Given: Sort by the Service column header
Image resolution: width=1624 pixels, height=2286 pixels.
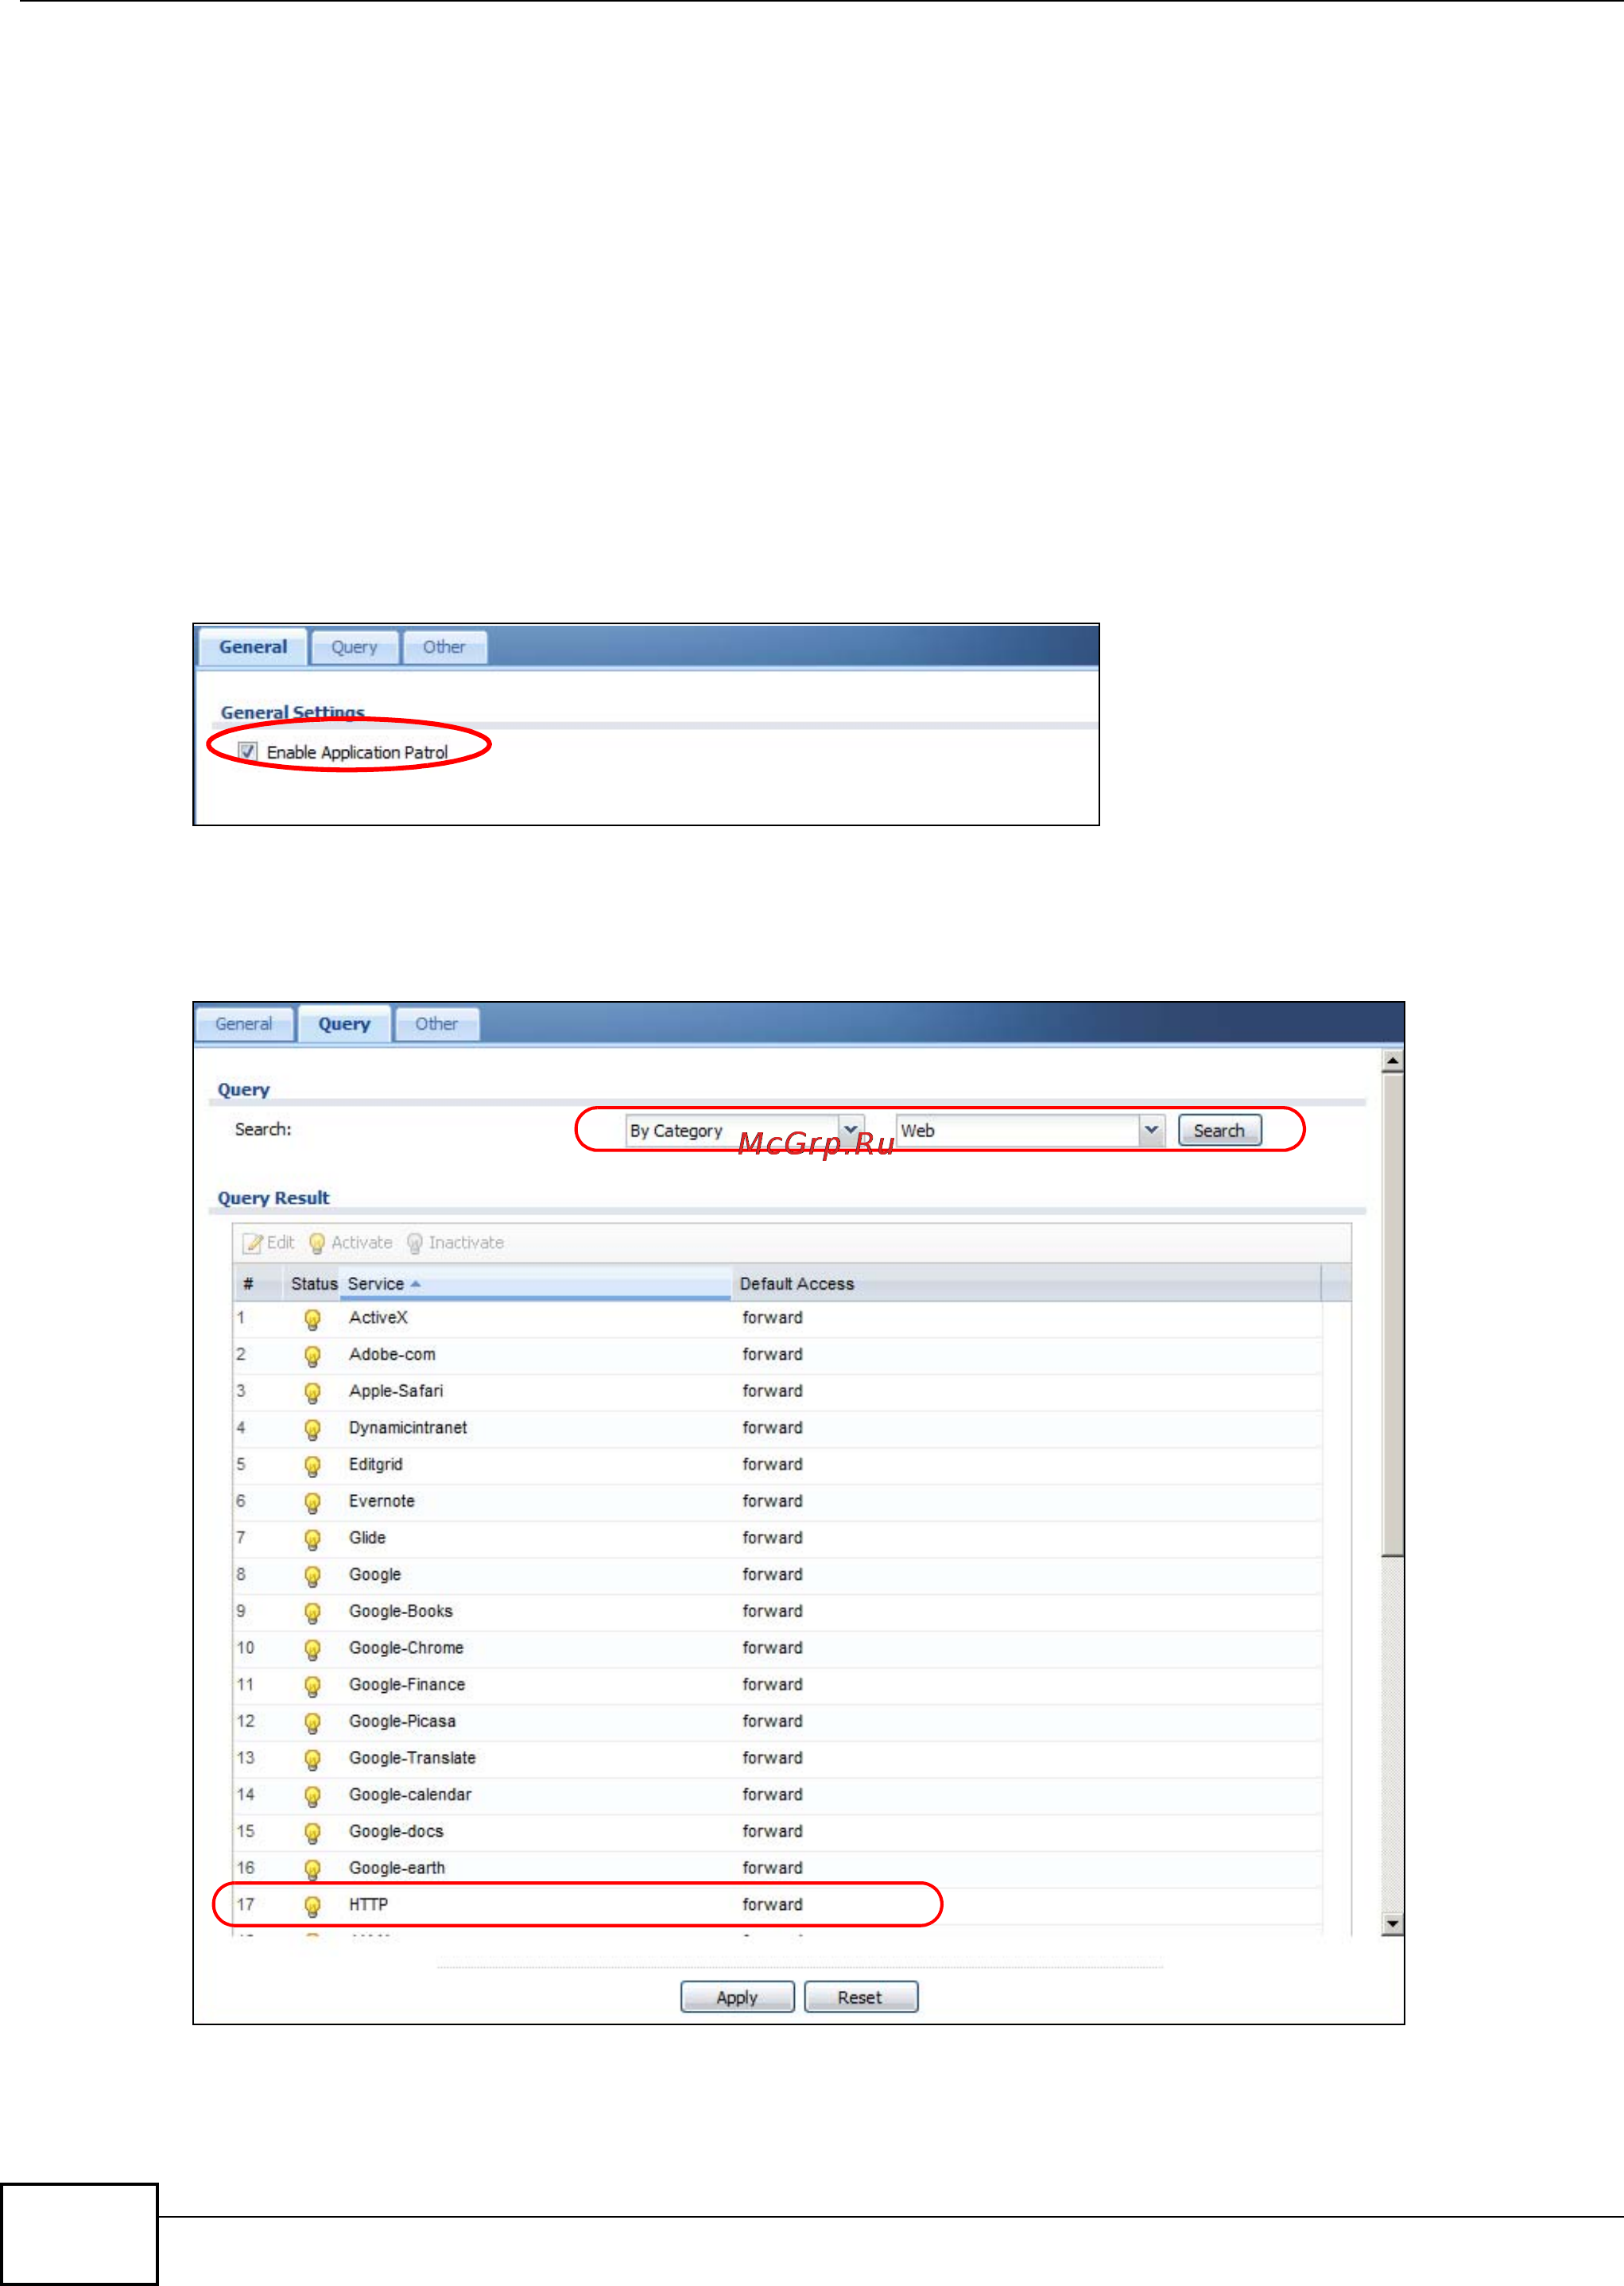Looking at the screenshot, I should pos(535,1284).
